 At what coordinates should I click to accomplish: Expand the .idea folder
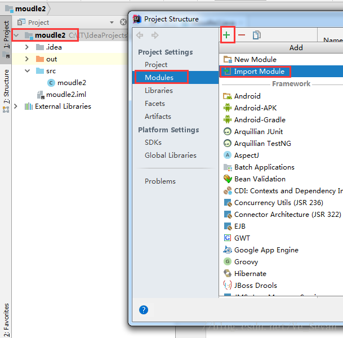coord(27,47)
